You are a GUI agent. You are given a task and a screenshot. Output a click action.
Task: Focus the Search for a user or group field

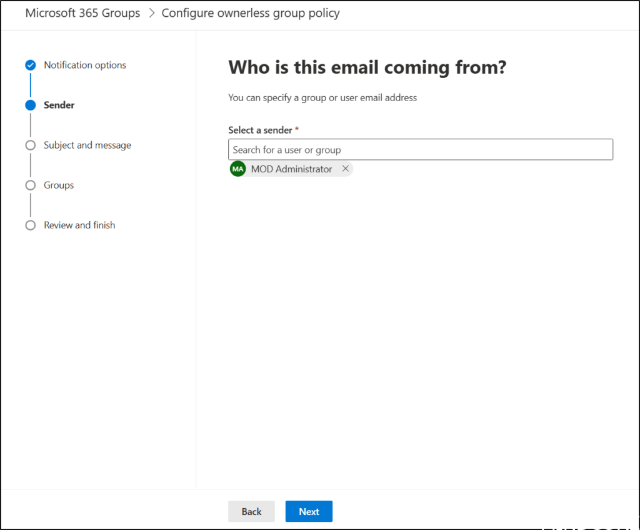click(x=420, y=150)
